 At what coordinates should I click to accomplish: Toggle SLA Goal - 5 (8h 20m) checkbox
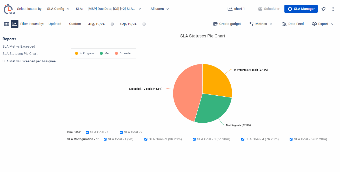(291, 139)
